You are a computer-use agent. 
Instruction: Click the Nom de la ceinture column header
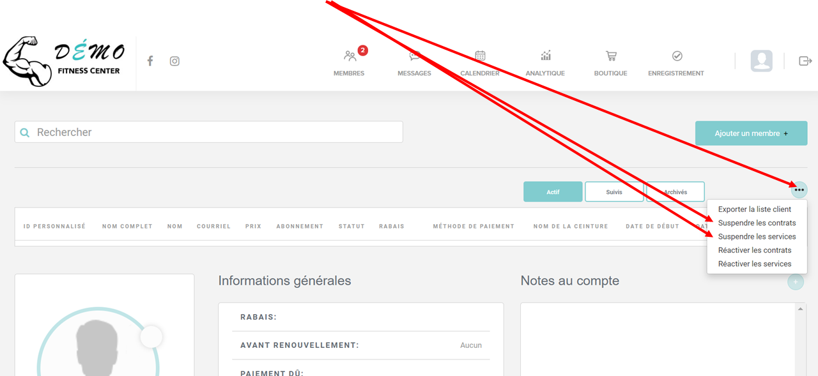coord(571,226)
